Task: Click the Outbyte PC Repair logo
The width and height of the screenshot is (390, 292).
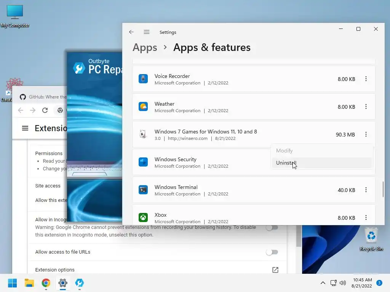Action: [79, 68]
